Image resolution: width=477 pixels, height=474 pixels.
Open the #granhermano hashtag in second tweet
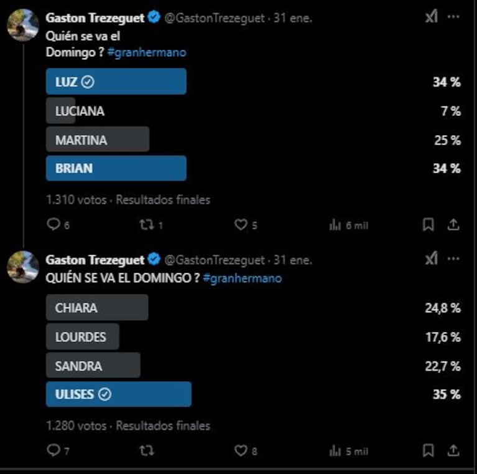point(243,278)
